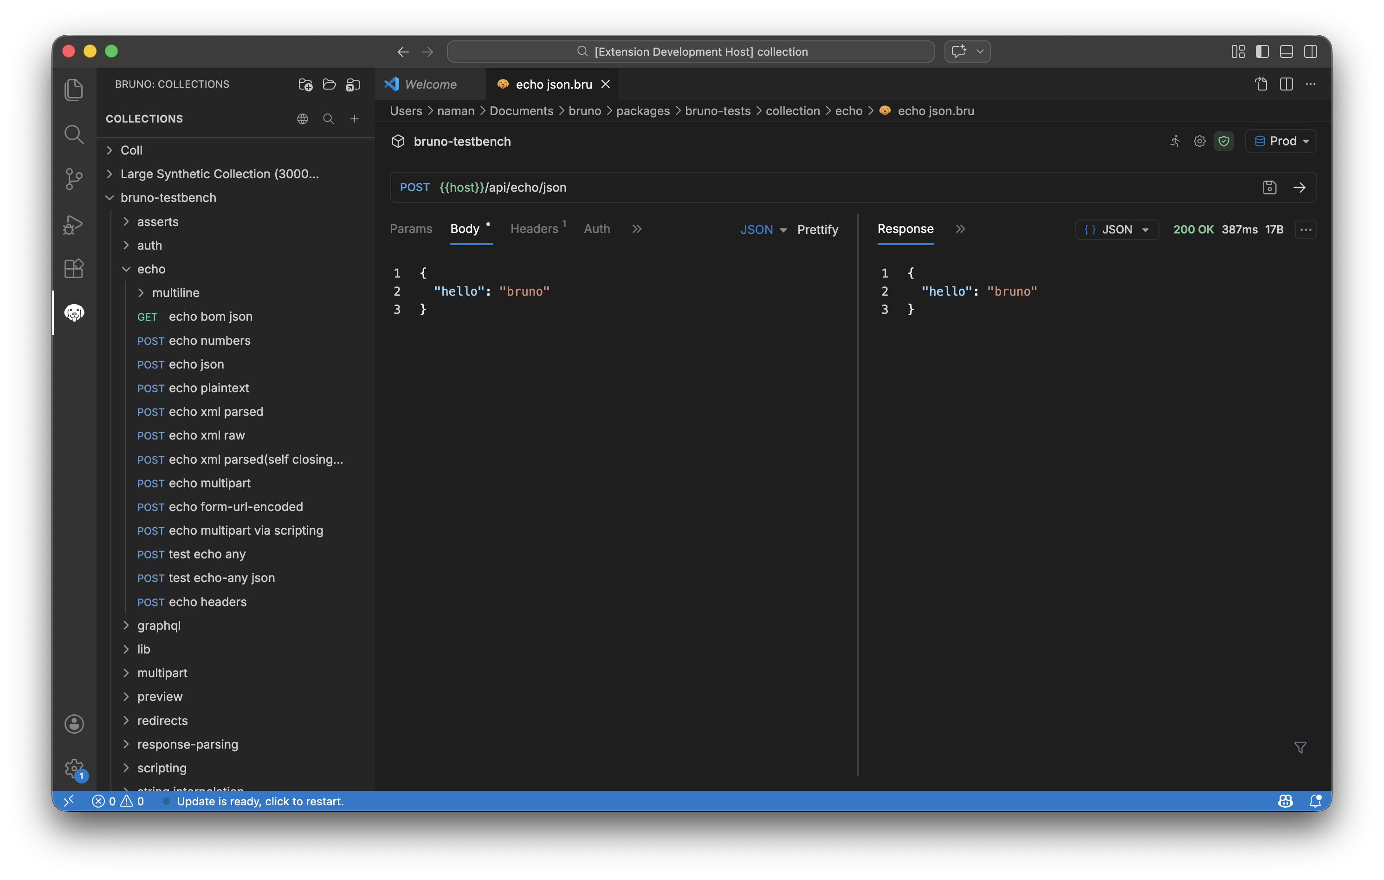Image resolution: width=1384 pixels, height=880 pixels.
Task: Select the Params tab
Action: [410, 229]
